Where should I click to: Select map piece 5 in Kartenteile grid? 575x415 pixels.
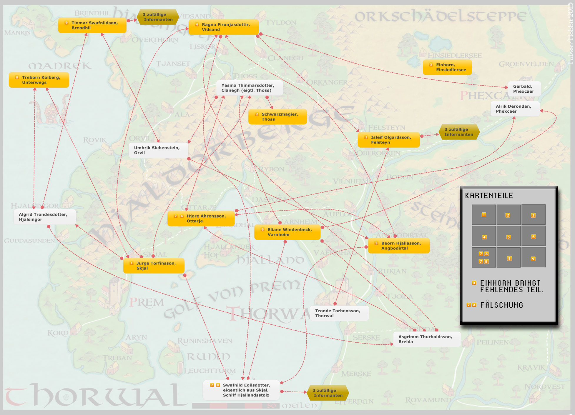click(x=508, y=236)
